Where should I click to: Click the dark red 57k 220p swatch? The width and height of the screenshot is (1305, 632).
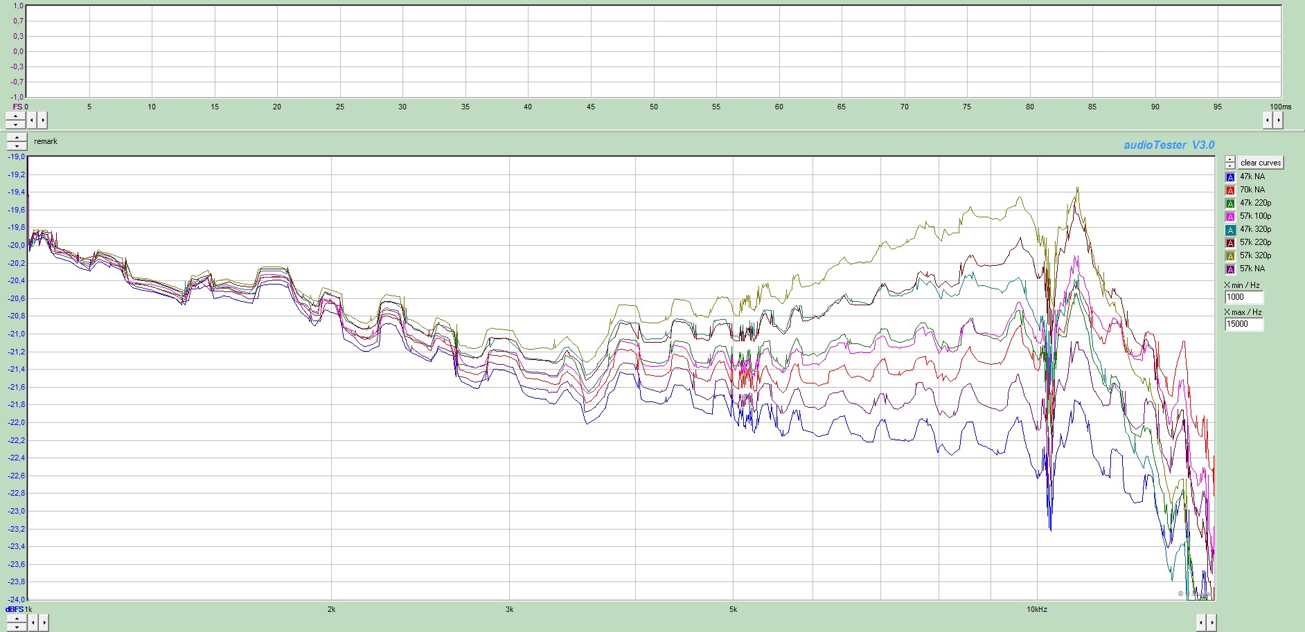[1230, 243]
